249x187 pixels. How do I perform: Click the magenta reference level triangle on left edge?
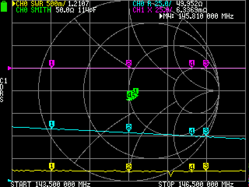10,68
